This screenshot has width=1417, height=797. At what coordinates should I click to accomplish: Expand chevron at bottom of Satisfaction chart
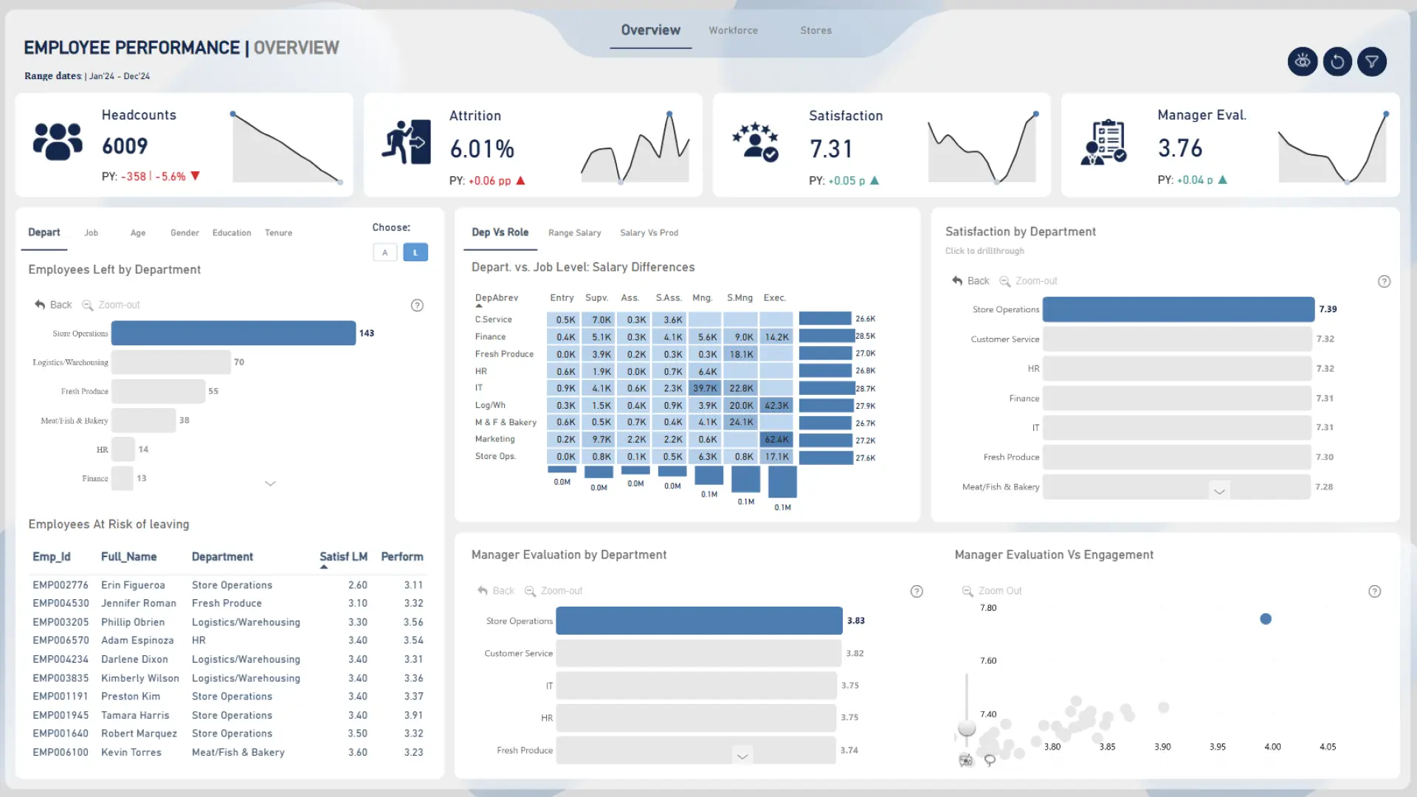(1219, 491)
